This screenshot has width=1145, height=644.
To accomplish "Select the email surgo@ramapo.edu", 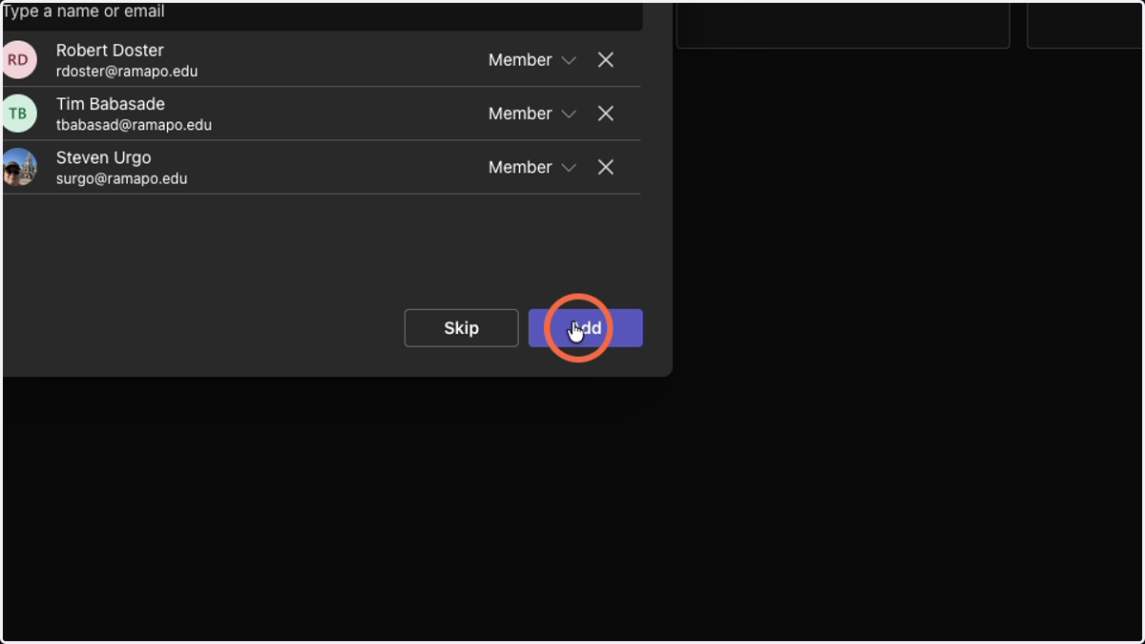I will (121, 178).
